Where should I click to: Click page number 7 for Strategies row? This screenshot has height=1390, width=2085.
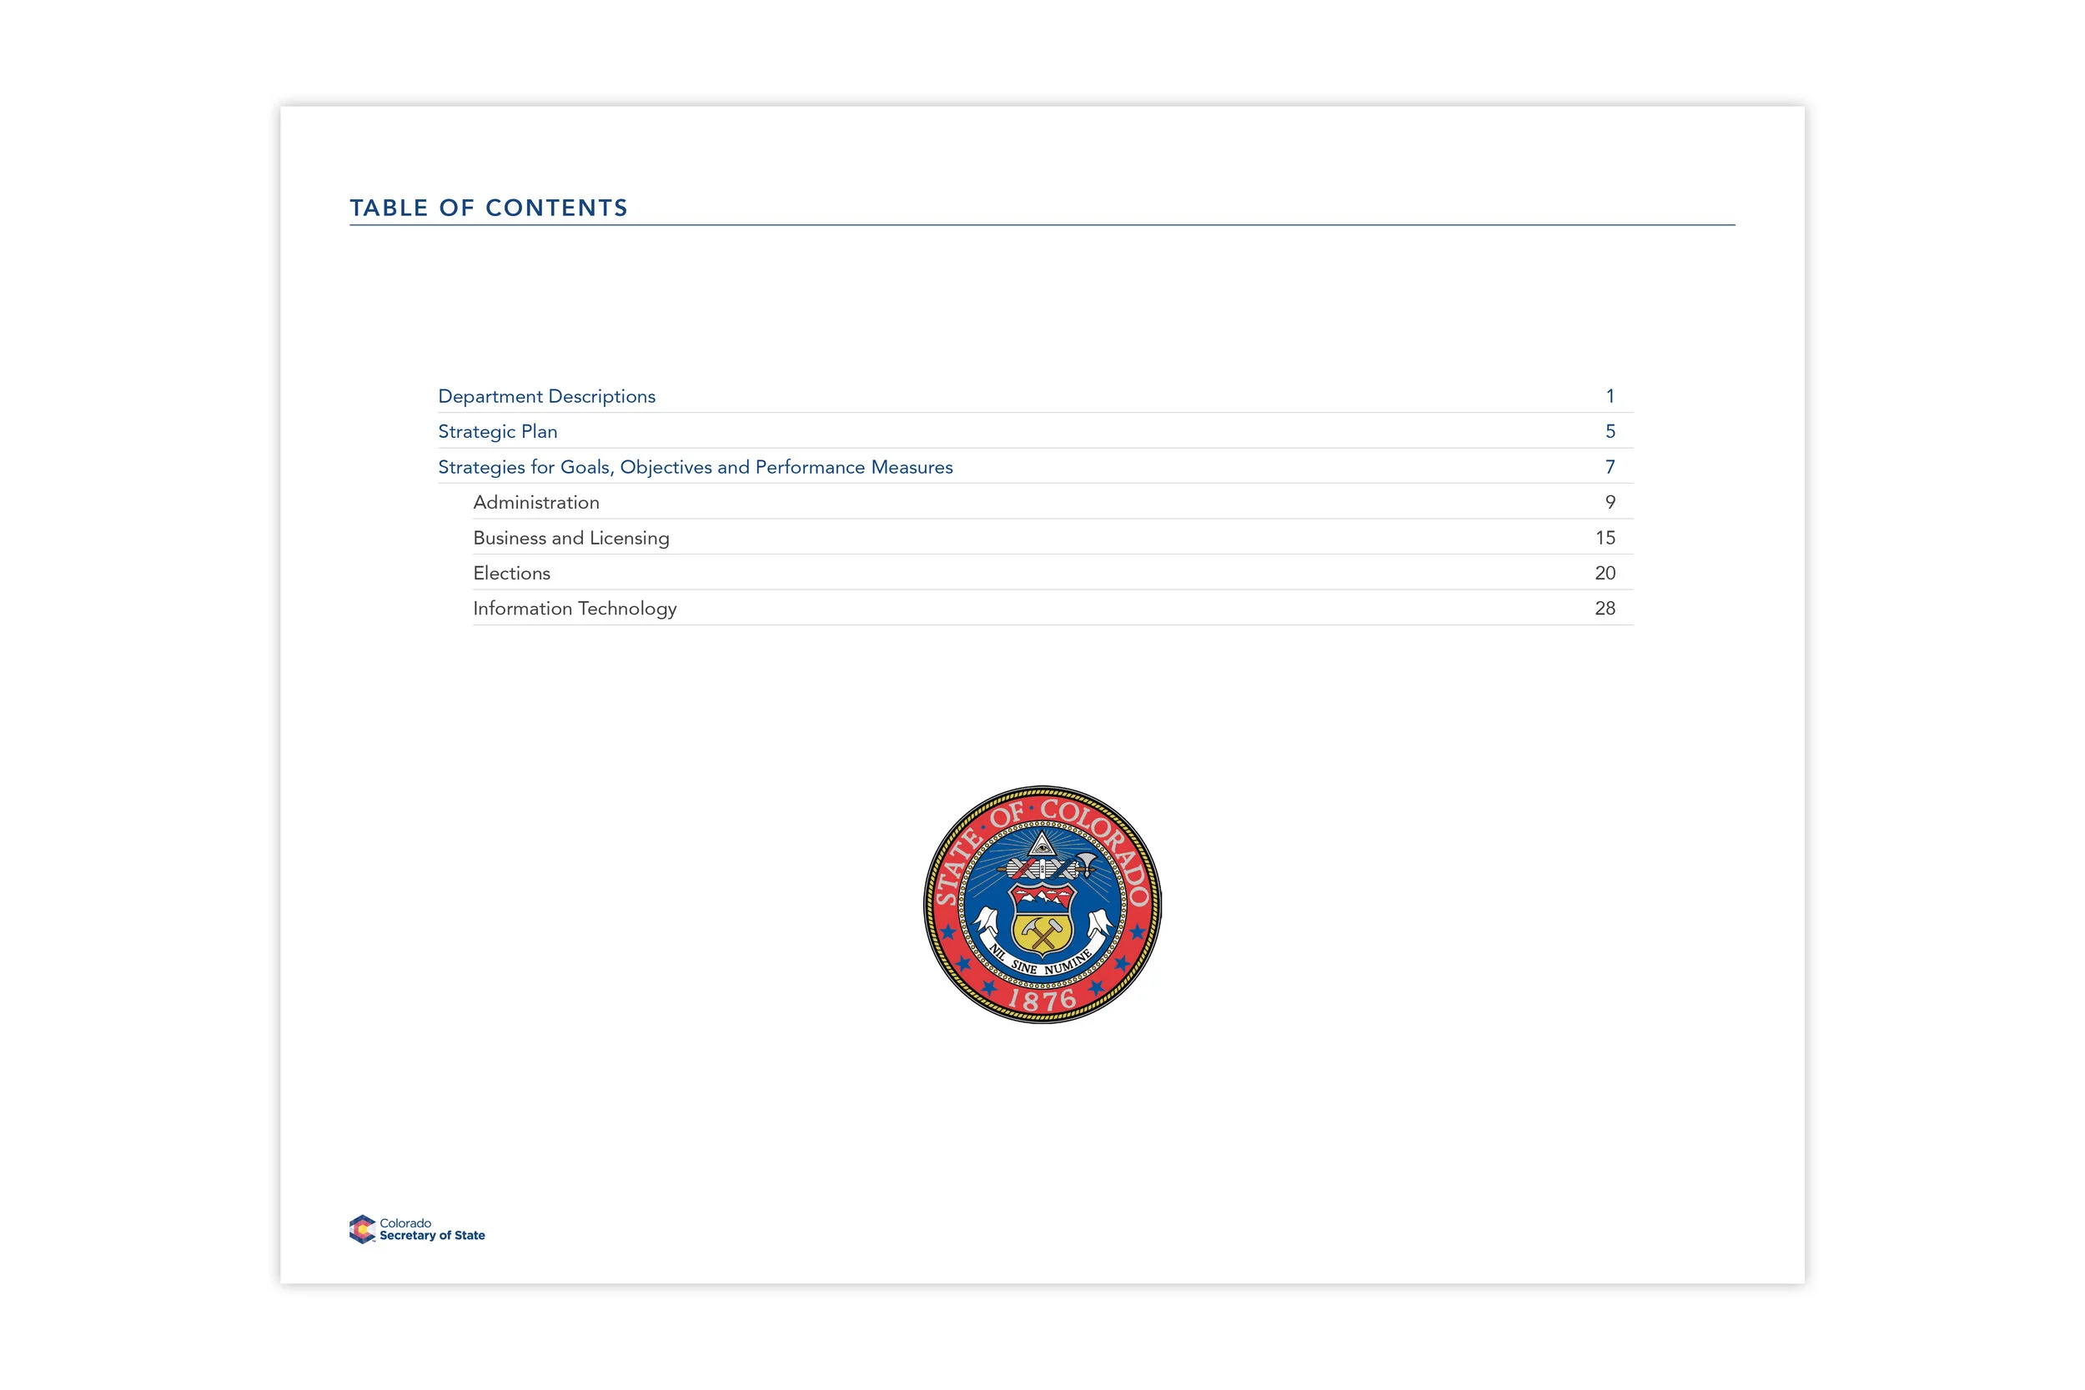pos(1610,467)
